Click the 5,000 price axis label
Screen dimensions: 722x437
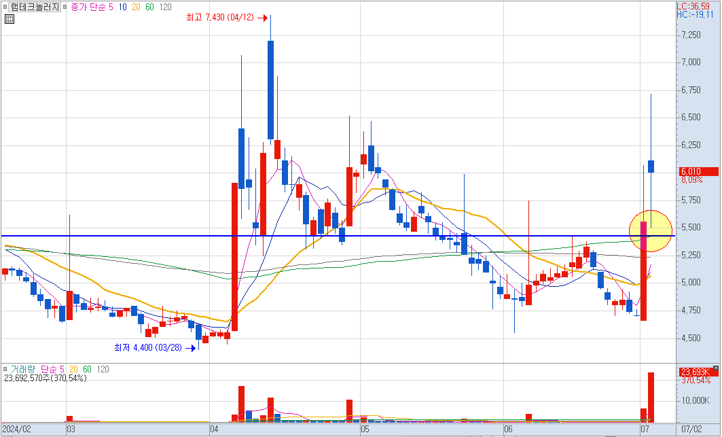(x=691, y=283)
